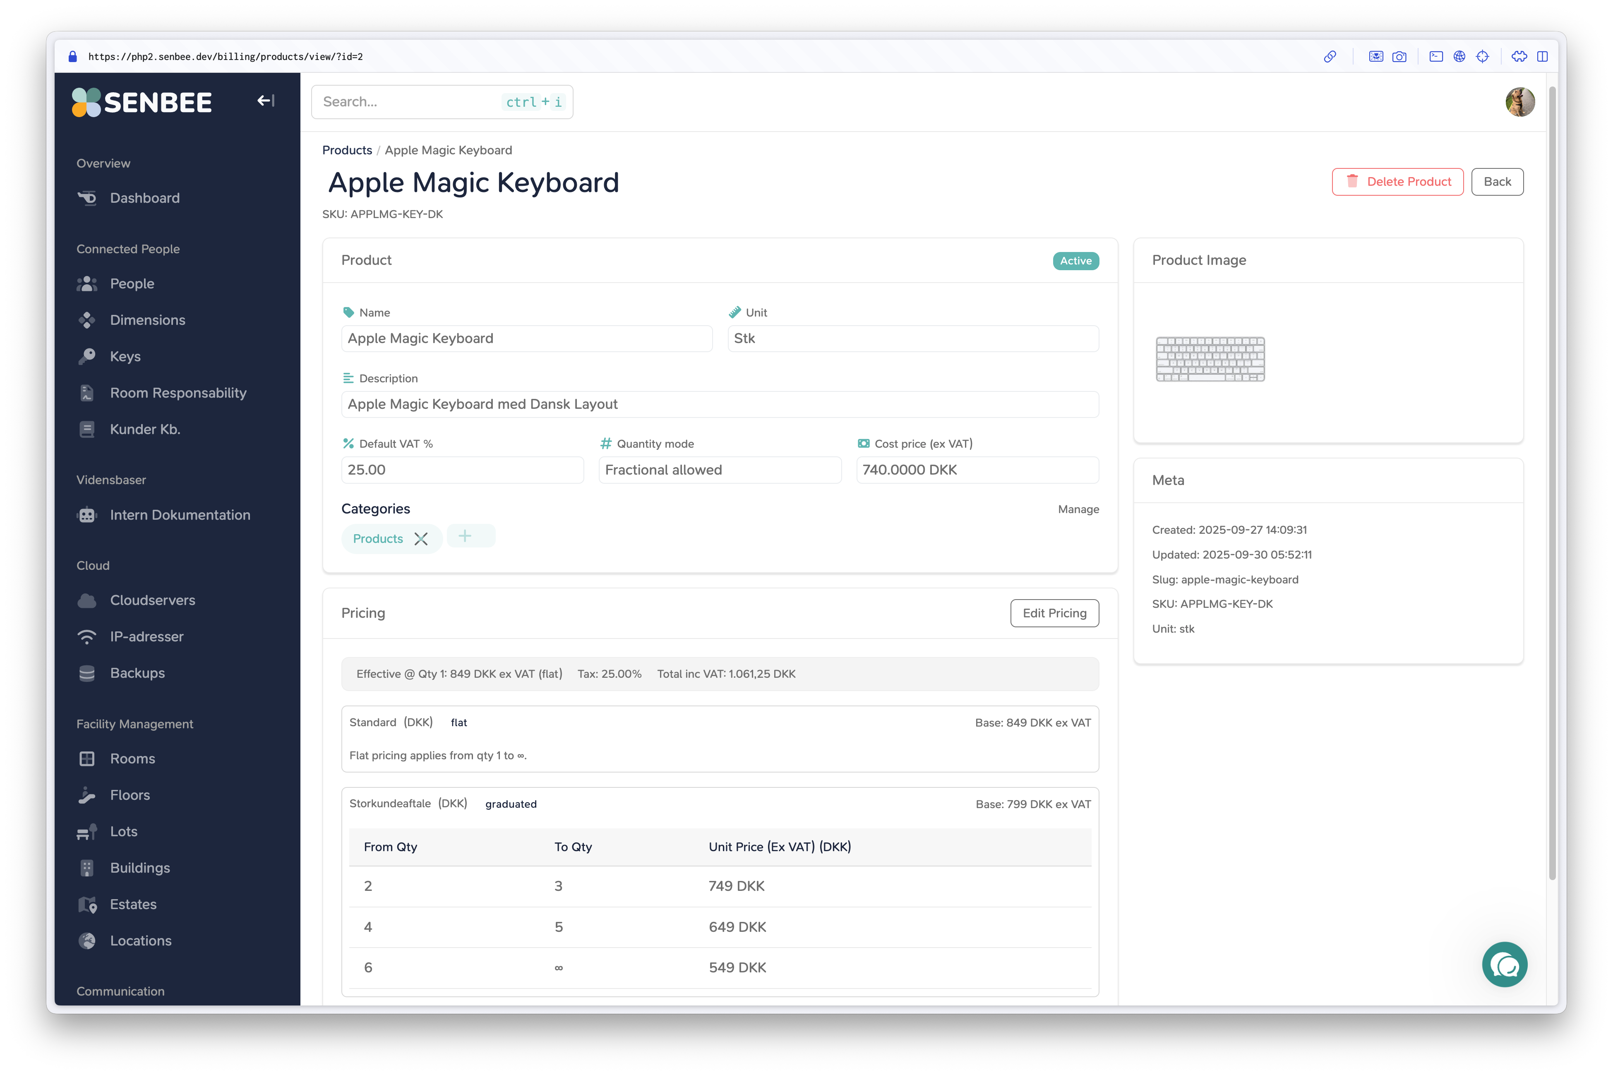Click the Dimensions icon in sidebar
Screen dimensions: 1613x1075
[87, 320]
